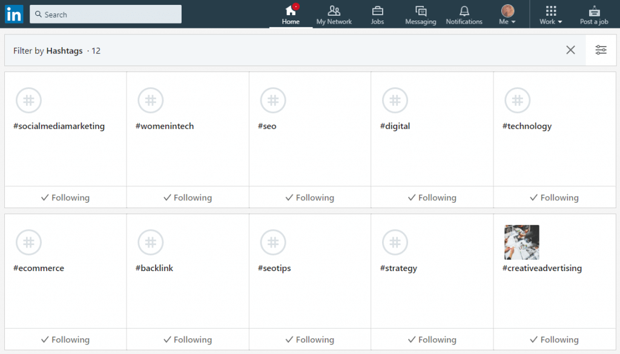Close the Filter by Hashtags panel
This screenshot has height=354, width=620.
[x=570, y=50]
